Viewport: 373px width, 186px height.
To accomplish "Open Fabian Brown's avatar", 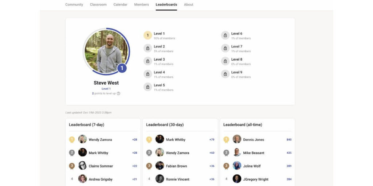I will click(160, 166).
